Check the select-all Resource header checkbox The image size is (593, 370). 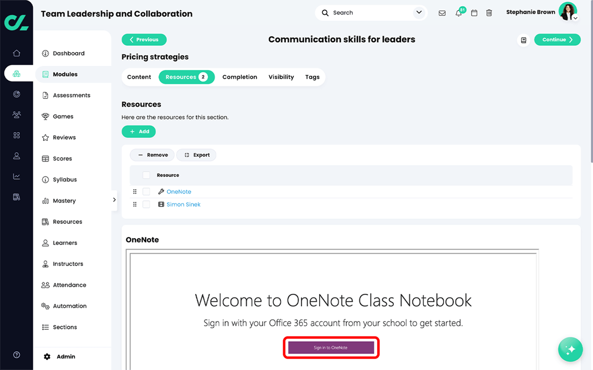(x=146, y=175)
